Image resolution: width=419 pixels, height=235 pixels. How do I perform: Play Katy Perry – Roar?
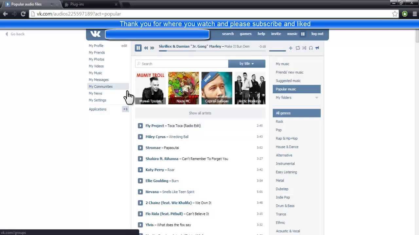tap(140, 170)
